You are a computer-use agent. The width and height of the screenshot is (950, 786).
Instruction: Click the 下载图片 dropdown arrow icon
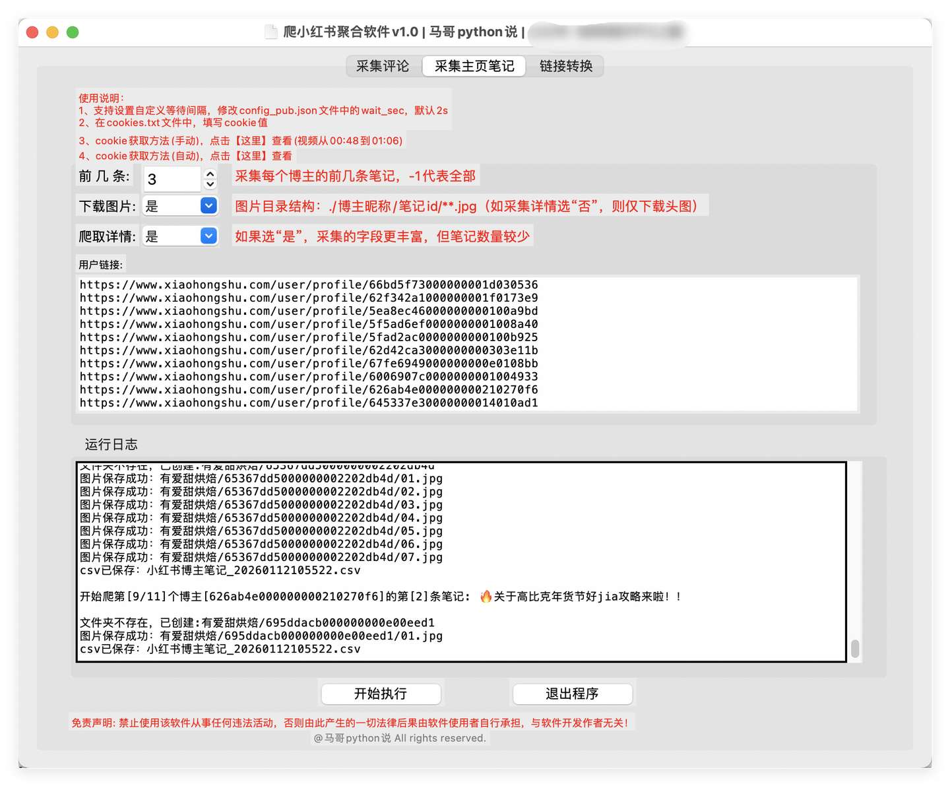coord(208,206)
